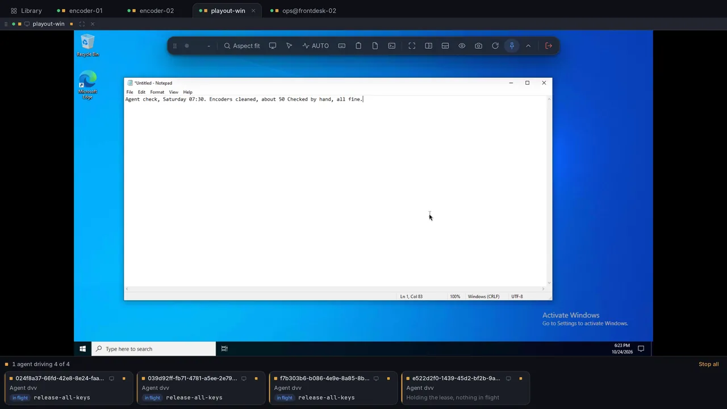The height and width of the screenshot is (409, 727).
Task: Click the toolbar grip handle
Action: pos(175,46)
